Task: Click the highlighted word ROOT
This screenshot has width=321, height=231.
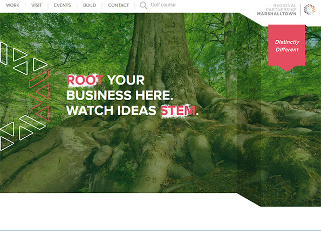Action: tap(85, 80)
